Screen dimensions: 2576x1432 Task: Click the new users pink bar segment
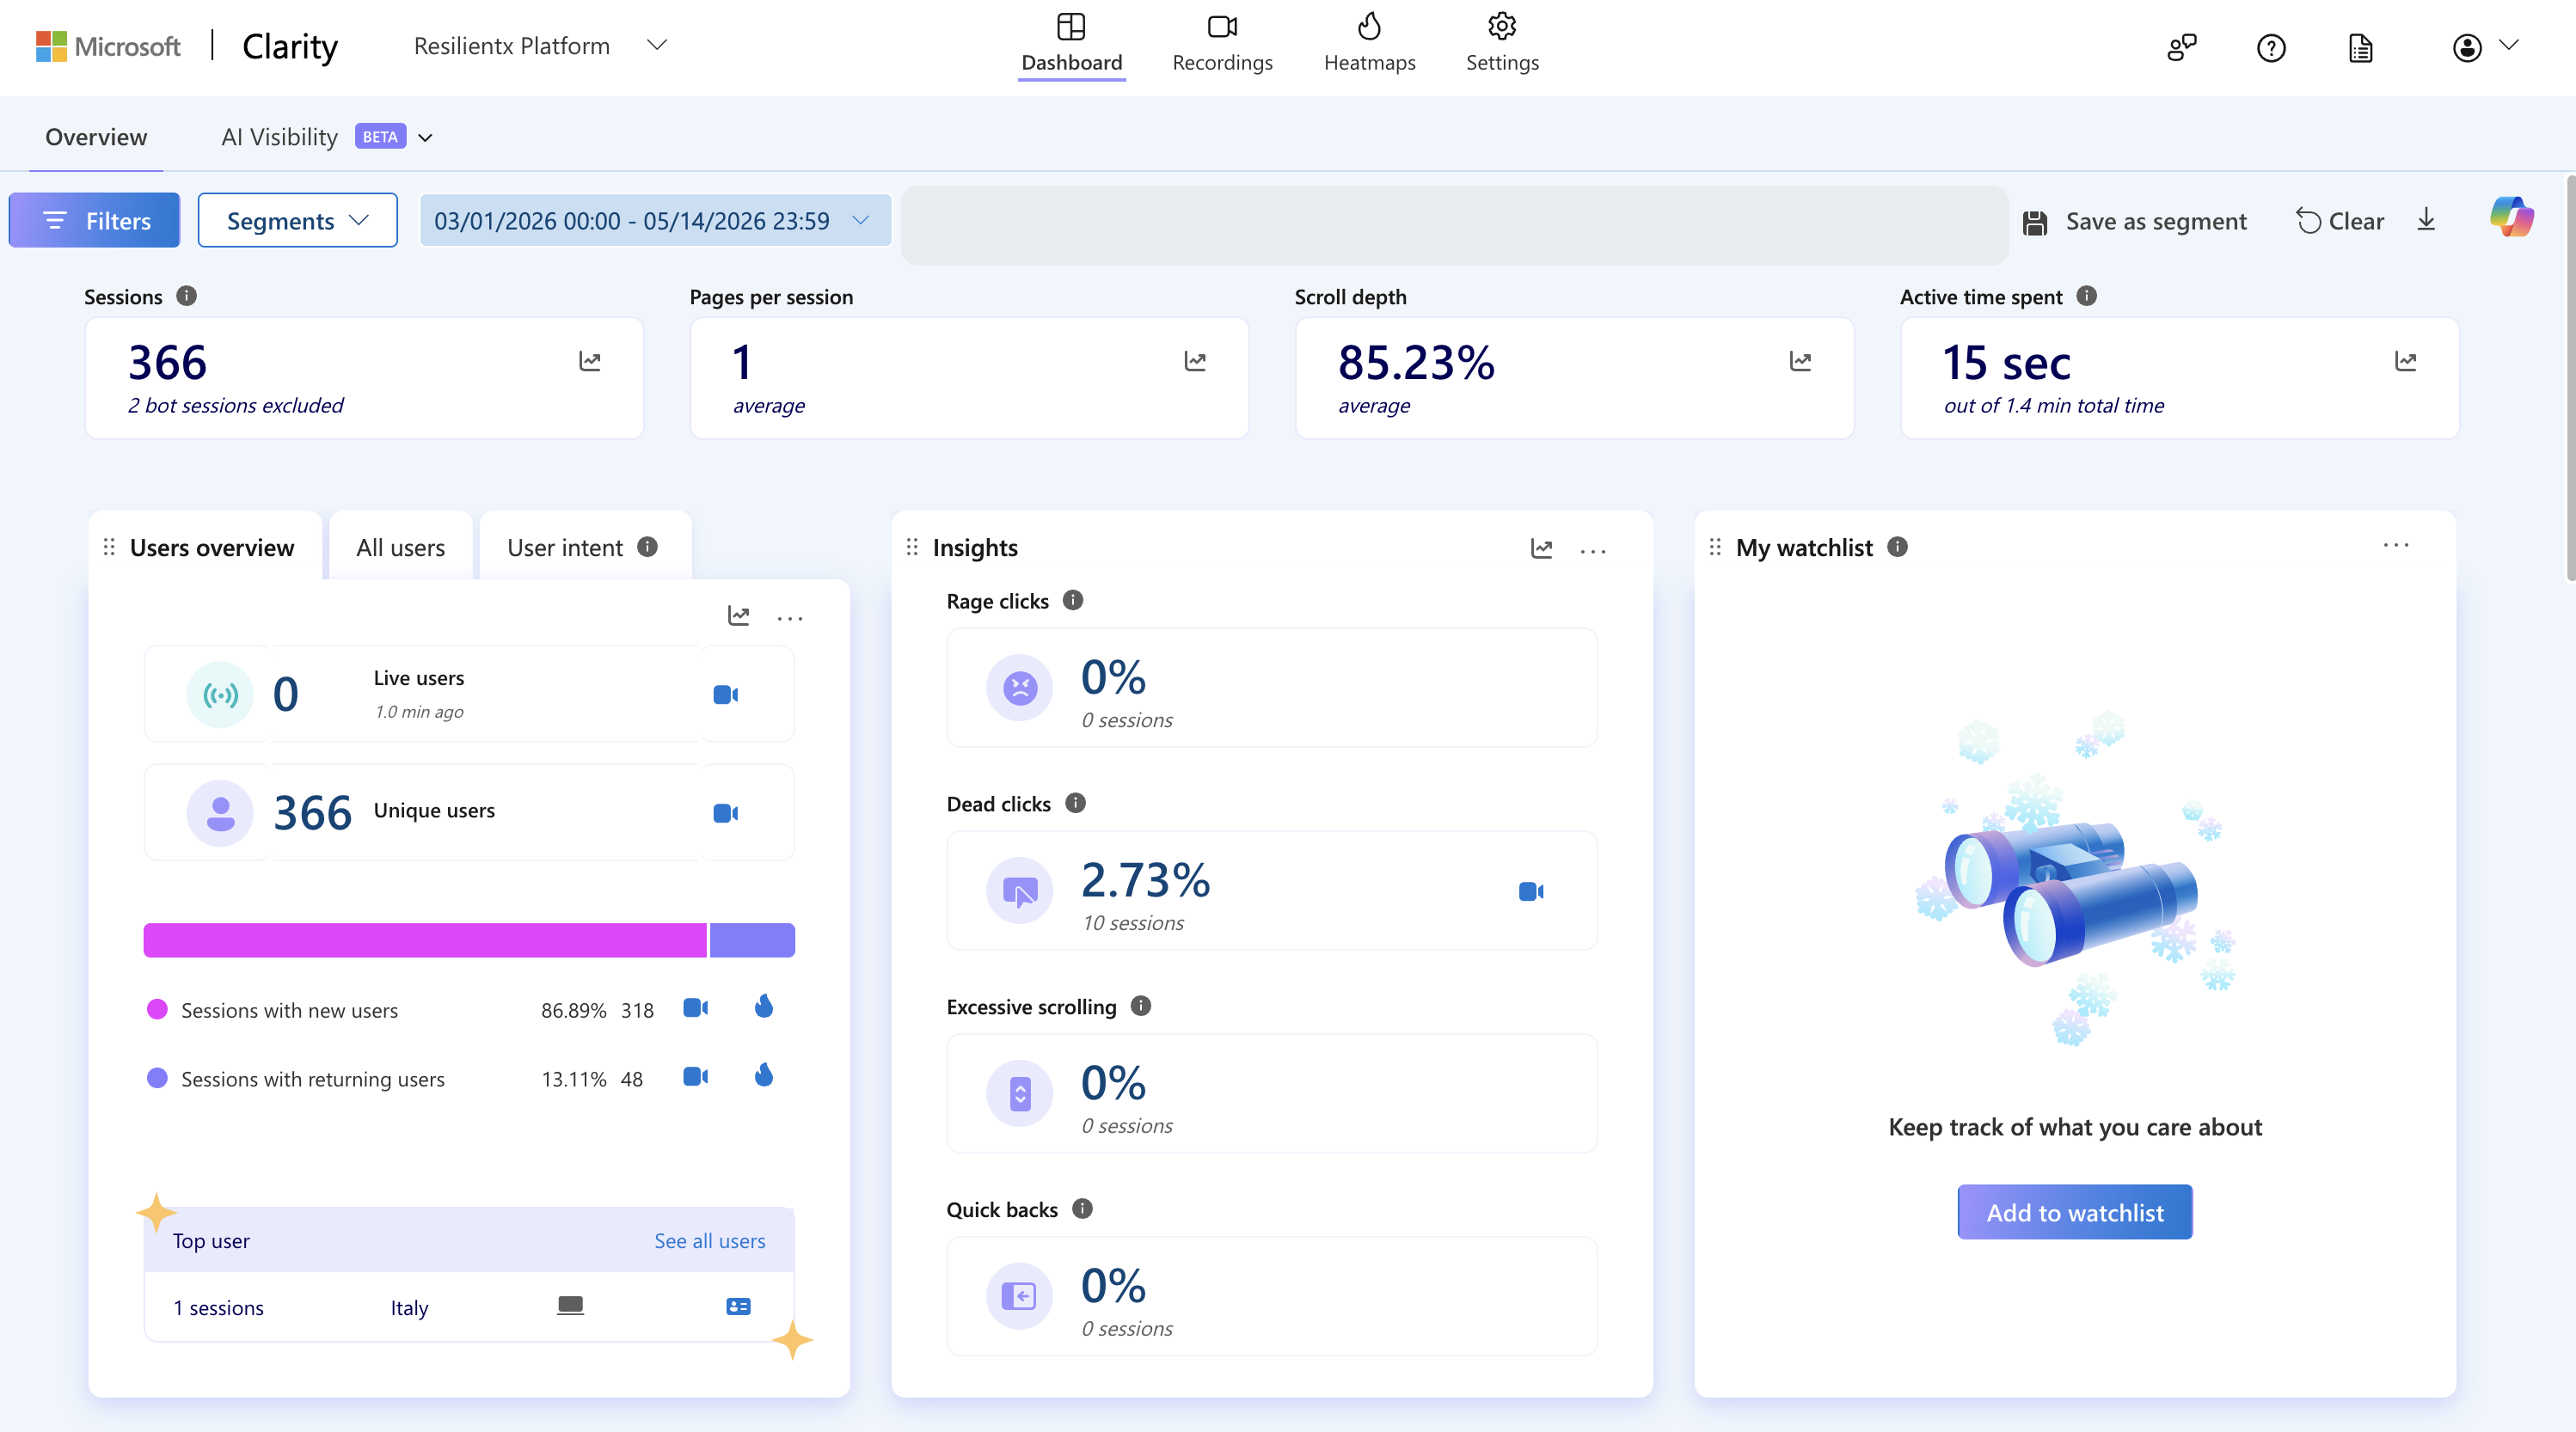point(425,940)
